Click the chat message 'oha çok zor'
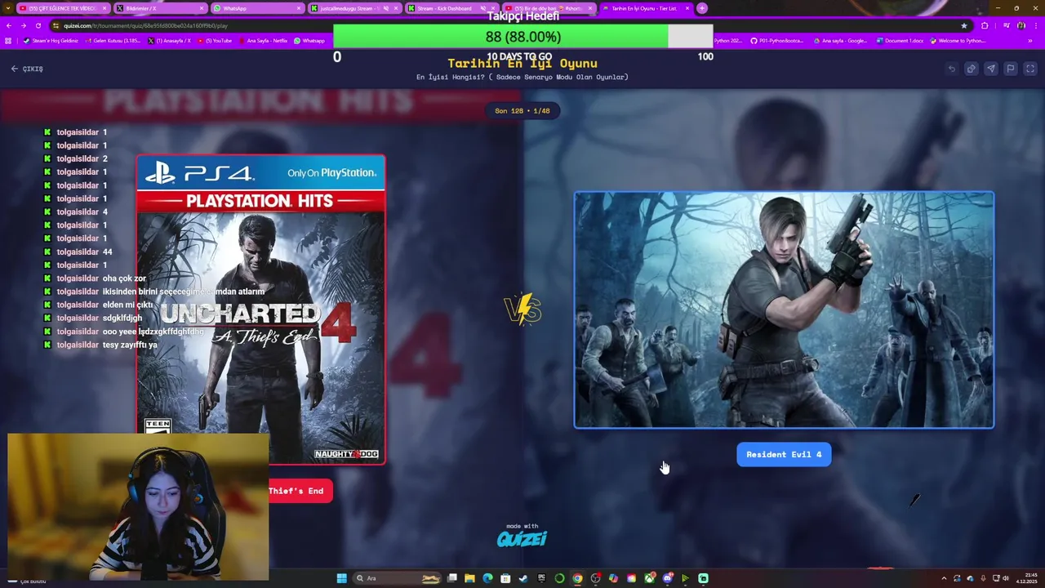Image resolution: width=1045 pixels, height=588 pixels. pyautogui.click(x=124, y=278)
